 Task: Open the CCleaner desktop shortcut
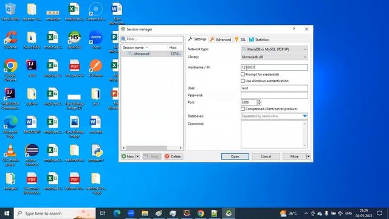coord(10,40)
